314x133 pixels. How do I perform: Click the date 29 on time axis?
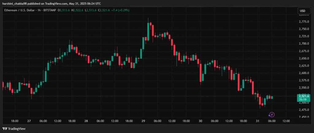pyautogui.click(x=143, y=121)
